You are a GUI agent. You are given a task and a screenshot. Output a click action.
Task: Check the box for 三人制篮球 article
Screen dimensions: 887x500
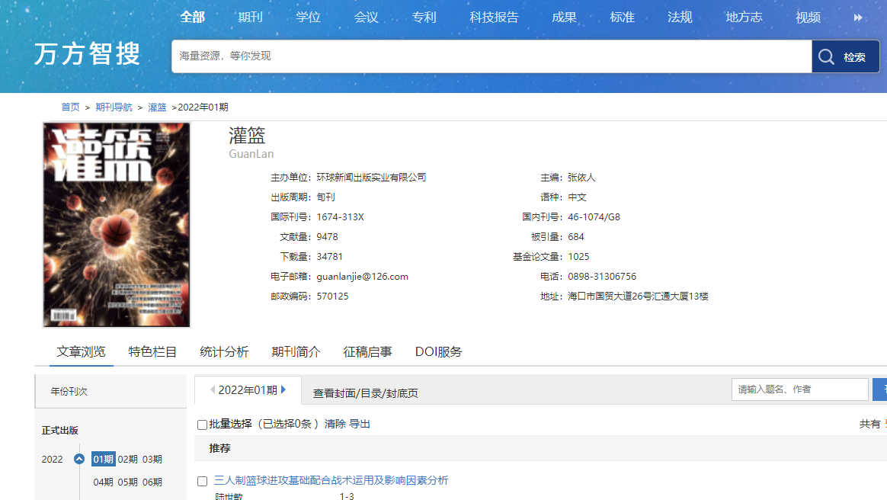(x=202, y=481)
